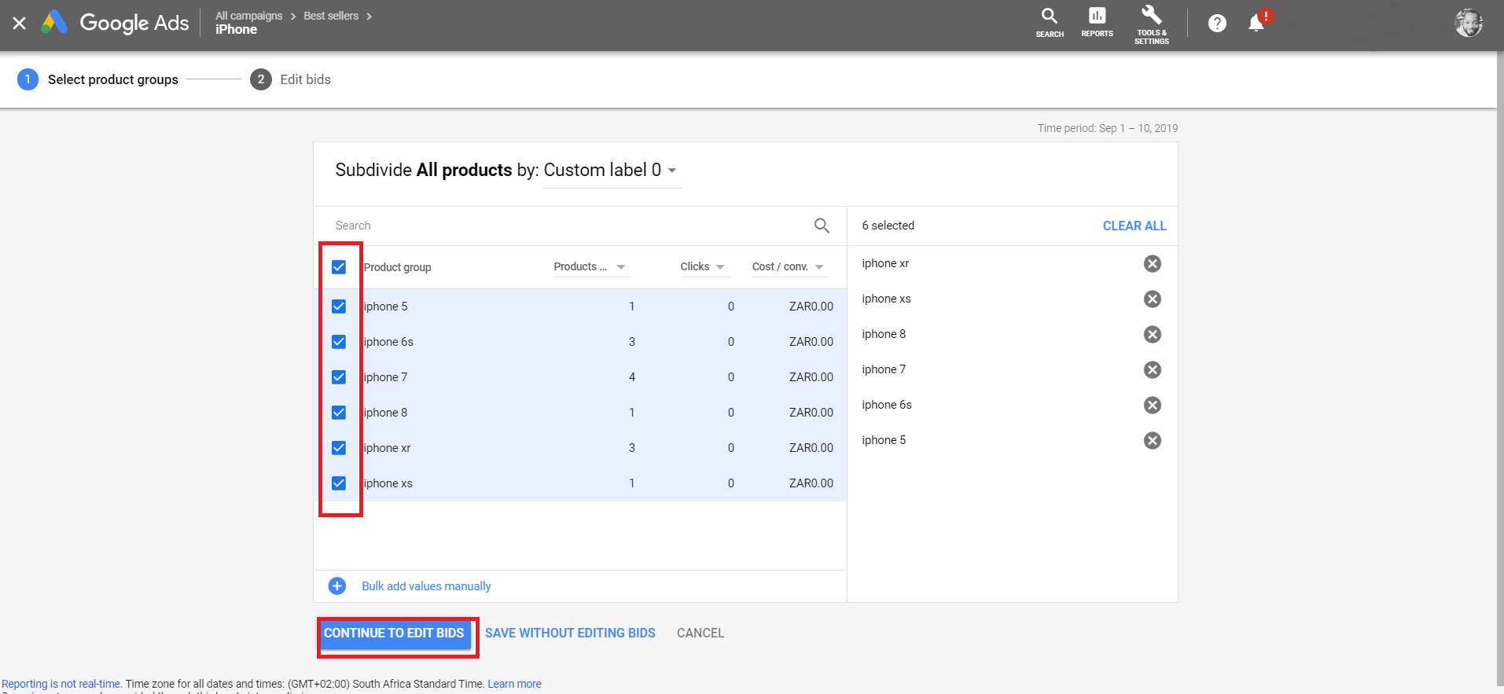This screenshot has height=694, width=1504.
Task: Close the editor with the X icon
Action: [20, 24]
